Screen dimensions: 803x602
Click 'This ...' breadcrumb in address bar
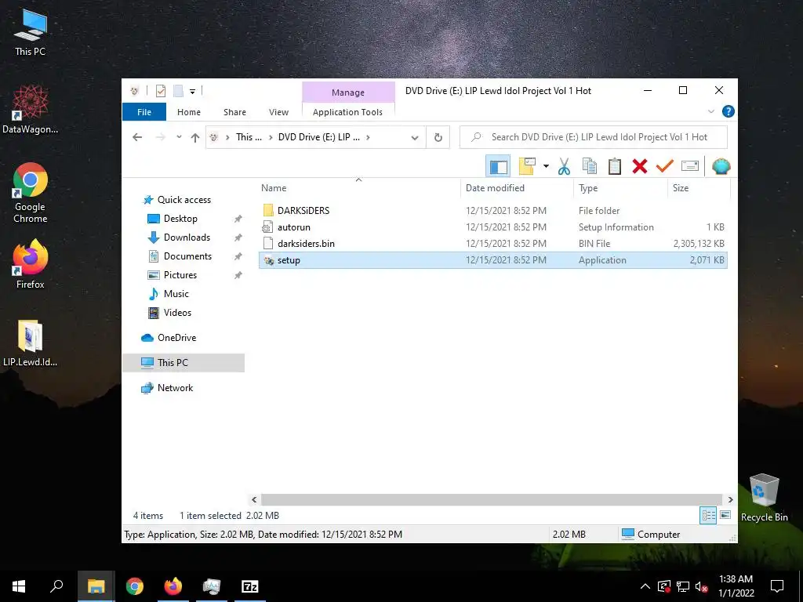coord(249,137)
